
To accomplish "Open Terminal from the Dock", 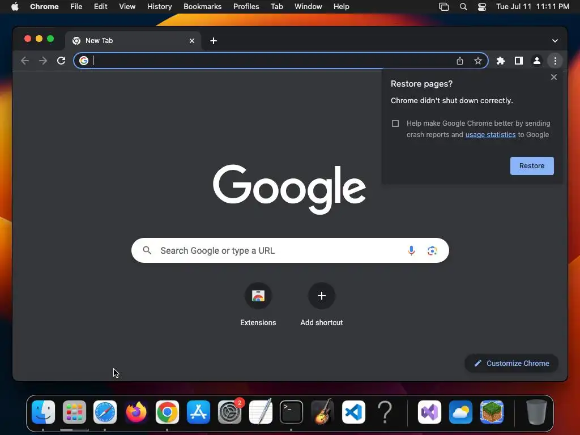I will pos(292,412).
